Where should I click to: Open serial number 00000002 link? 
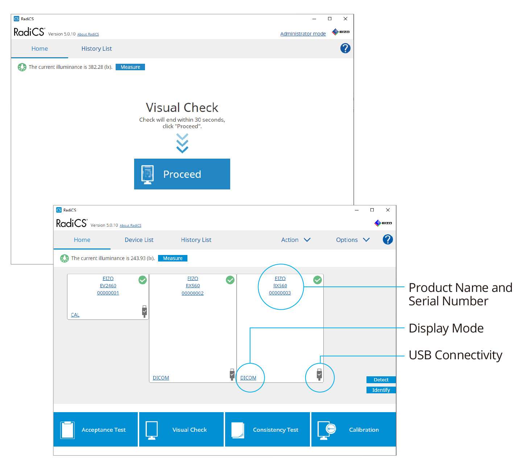click(x=192, y=293)
